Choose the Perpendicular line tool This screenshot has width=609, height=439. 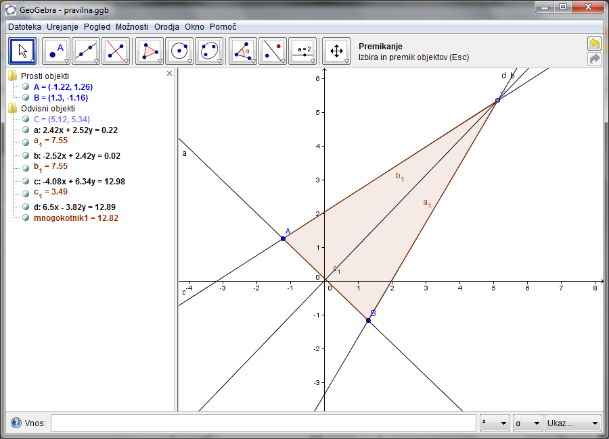pyautogui.click(x=116, y=51)
